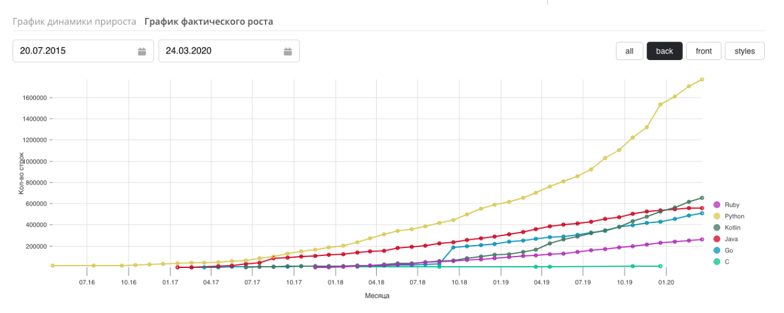
Task: Filter chart by styles
Action: 744,51
